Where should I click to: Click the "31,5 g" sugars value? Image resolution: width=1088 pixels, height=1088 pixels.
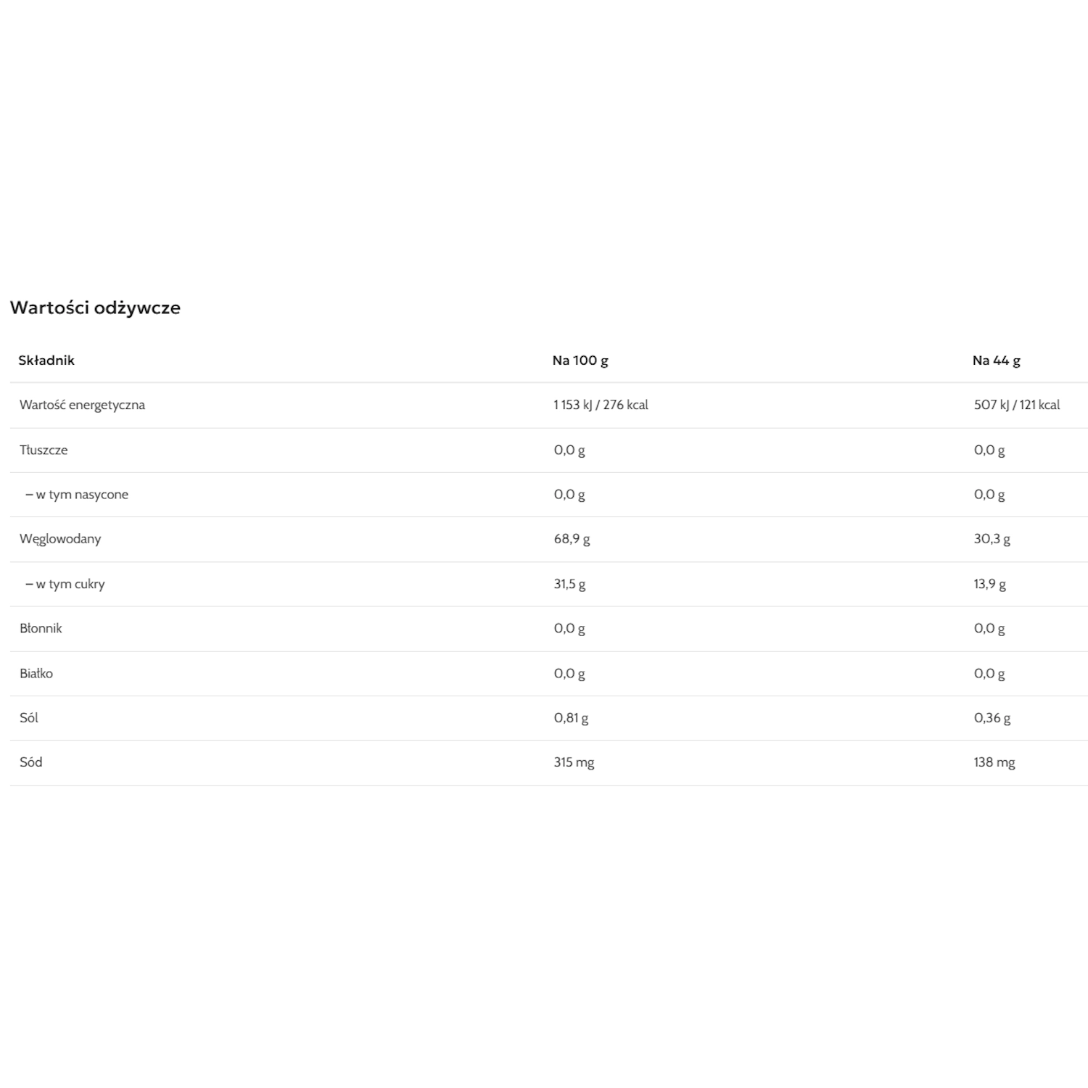click(x=569, y=584)
